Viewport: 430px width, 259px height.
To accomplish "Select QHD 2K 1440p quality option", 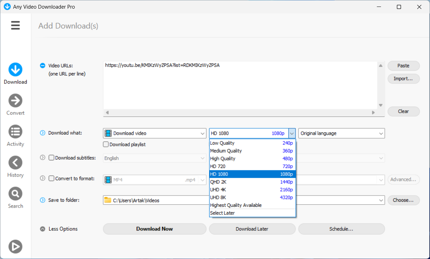I will pos(252,182).
